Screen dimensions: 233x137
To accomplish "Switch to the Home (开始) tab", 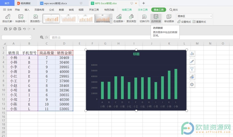I will (17, 10).
